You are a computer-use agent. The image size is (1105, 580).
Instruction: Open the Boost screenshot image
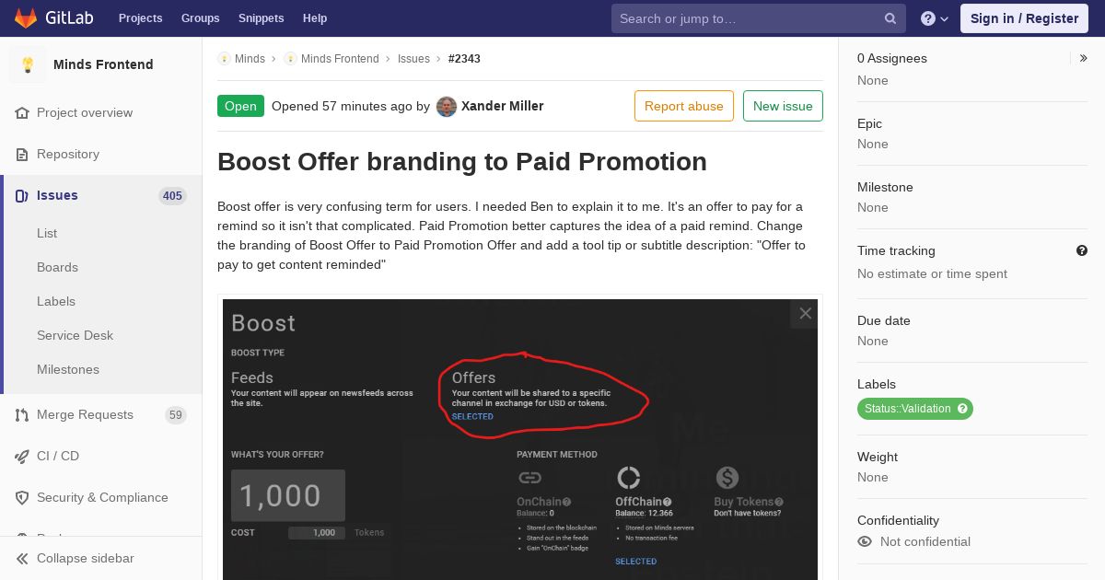coord(520,439)
